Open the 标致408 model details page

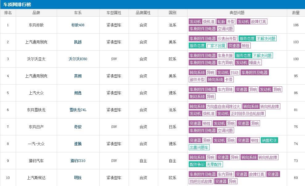click(77, 25)
